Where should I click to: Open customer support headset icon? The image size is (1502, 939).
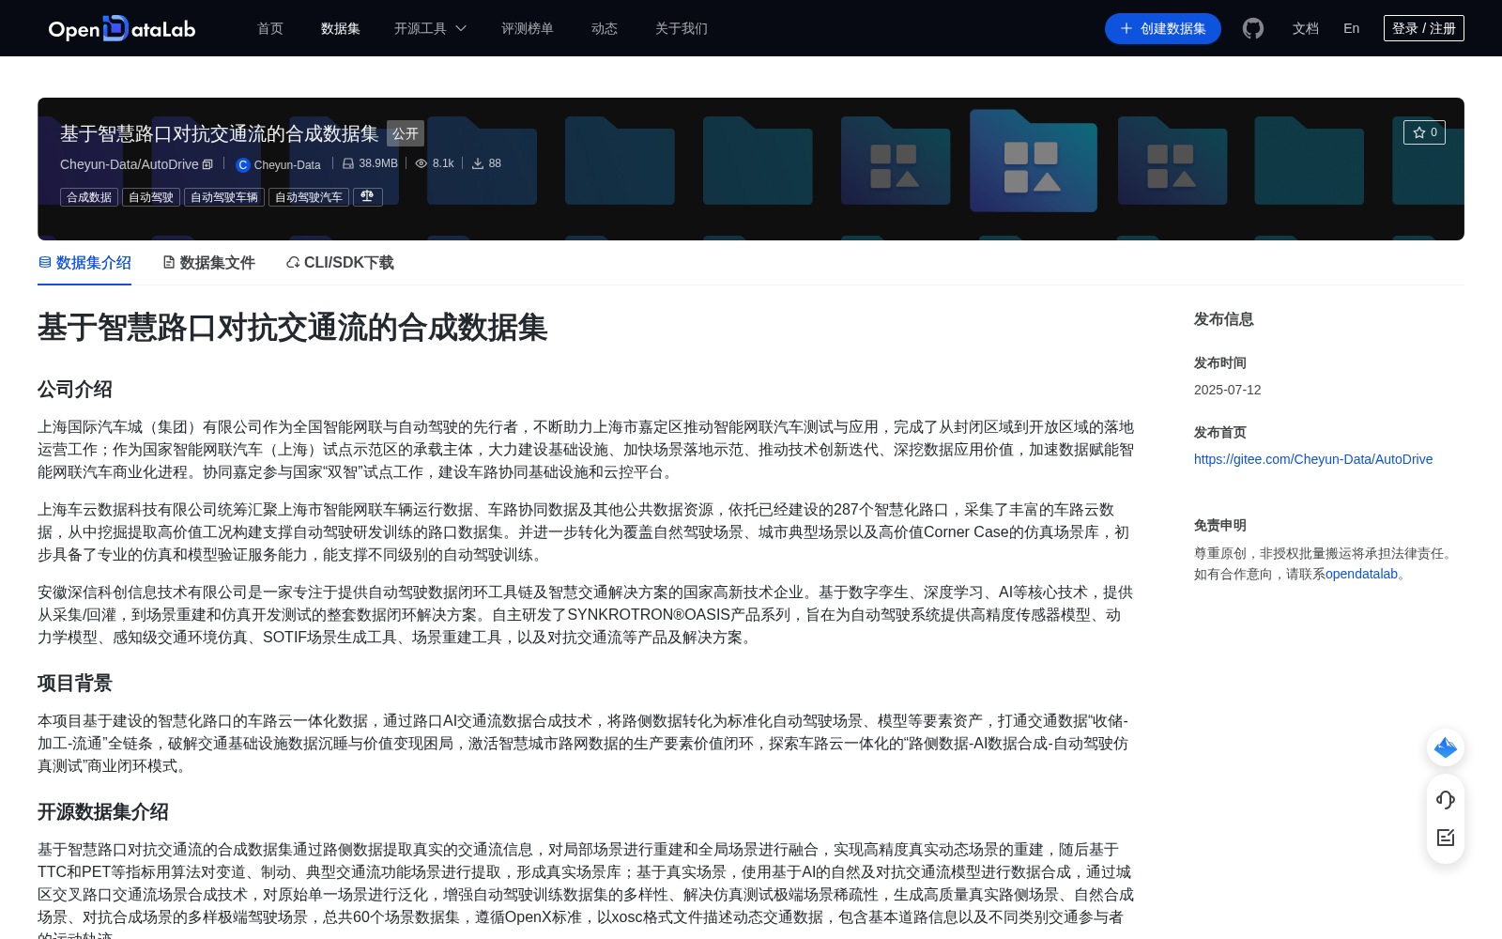(x=1446, y=799)
